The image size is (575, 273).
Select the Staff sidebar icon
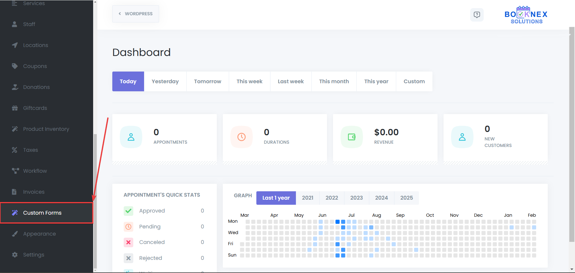(15, 24)
